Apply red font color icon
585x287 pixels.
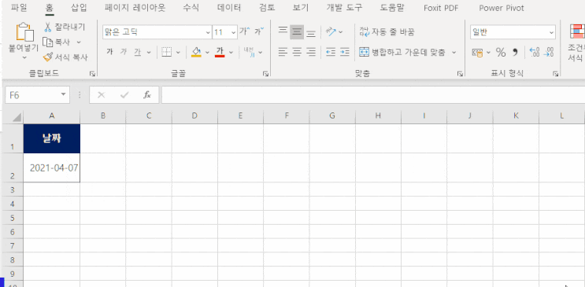[220, 52]
